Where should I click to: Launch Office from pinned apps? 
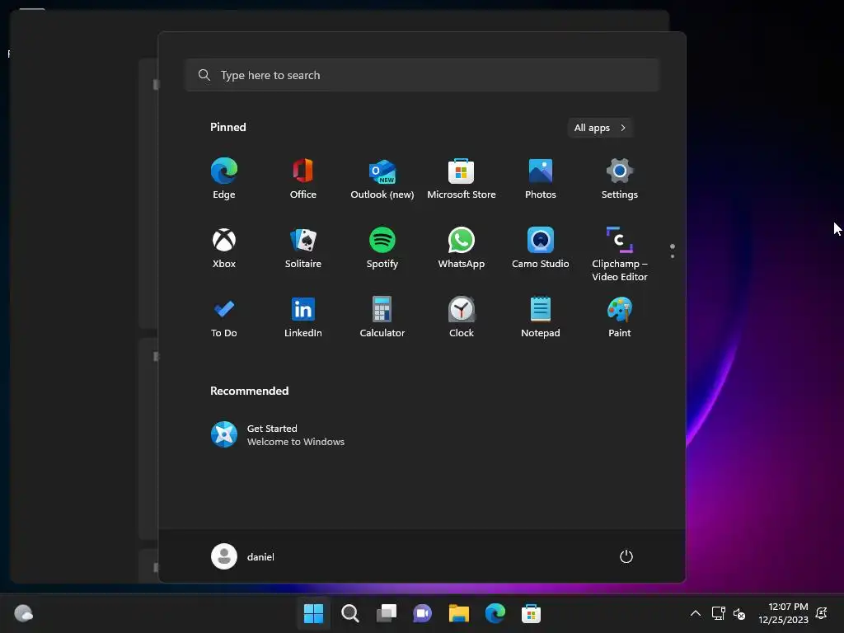pyautogui.click(x=303, y=179)
